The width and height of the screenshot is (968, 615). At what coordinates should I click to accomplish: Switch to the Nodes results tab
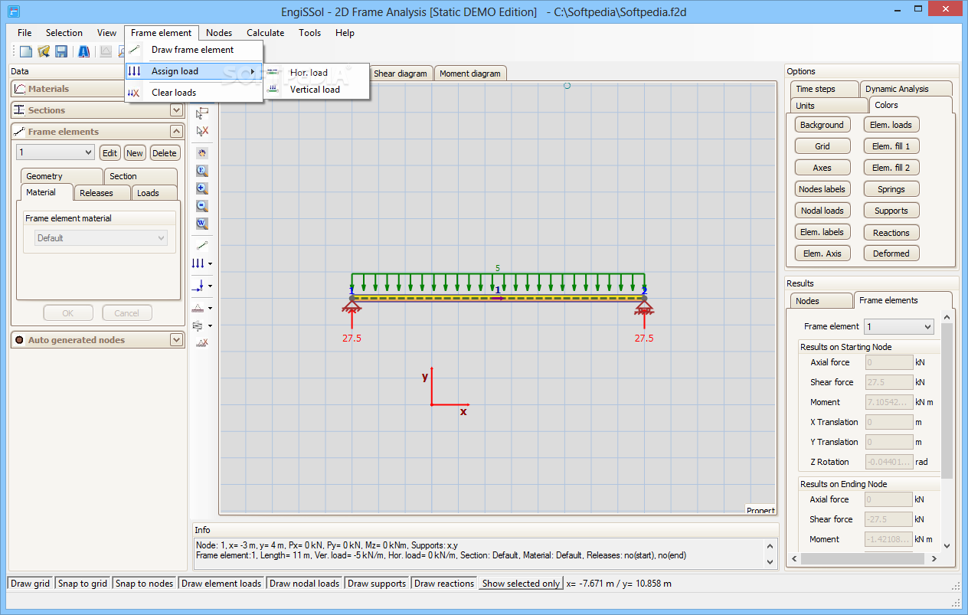click(819, 301)
